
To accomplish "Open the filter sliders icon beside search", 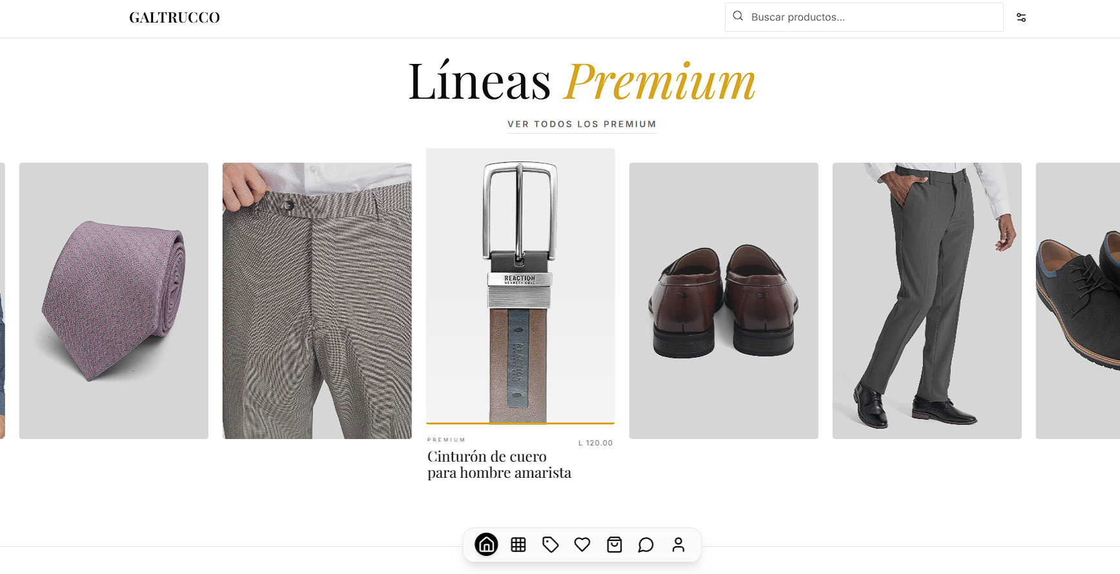I will coord(1021,17).
